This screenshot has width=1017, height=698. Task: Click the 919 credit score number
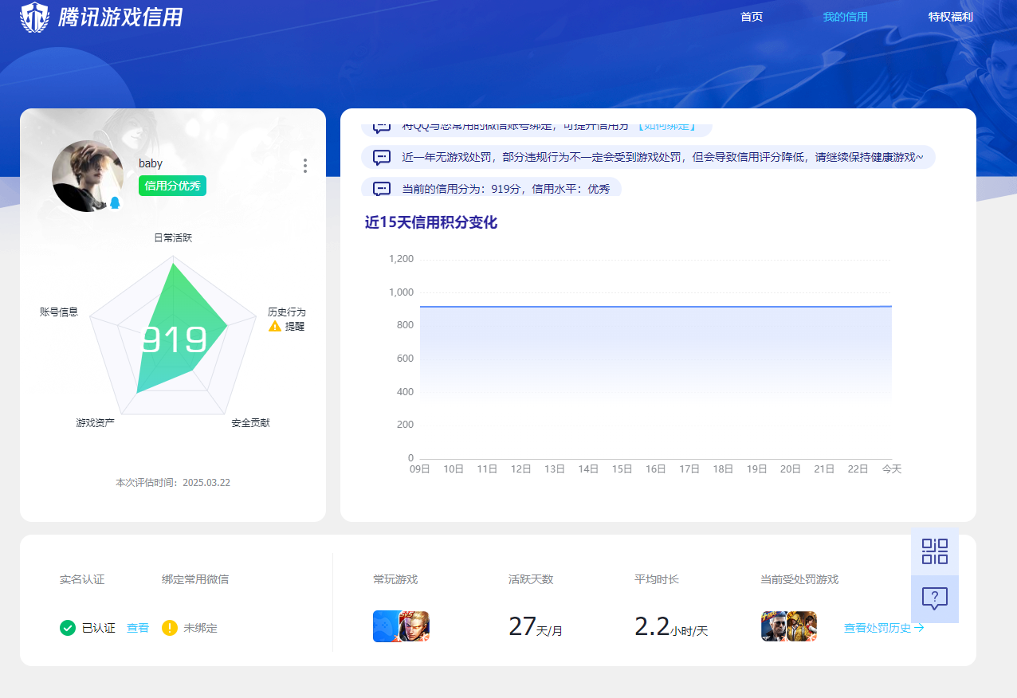tap(174, 340)
